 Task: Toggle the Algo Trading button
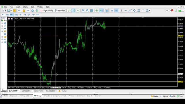[x=47, y=10]
